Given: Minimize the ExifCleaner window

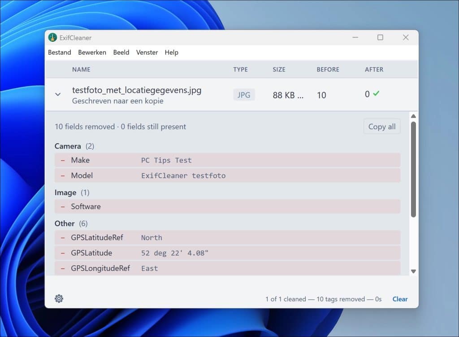Looking at the screenshot, I should pyautogui.click(x=355, y=38).
